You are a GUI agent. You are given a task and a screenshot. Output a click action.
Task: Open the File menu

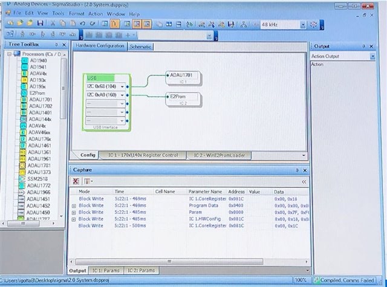tap(17, 13)
